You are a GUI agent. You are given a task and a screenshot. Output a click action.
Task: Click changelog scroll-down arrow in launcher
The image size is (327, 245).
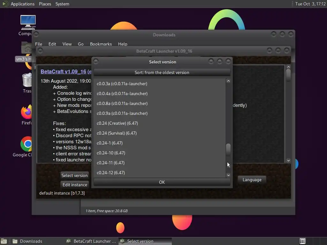(x=288, y=160)
